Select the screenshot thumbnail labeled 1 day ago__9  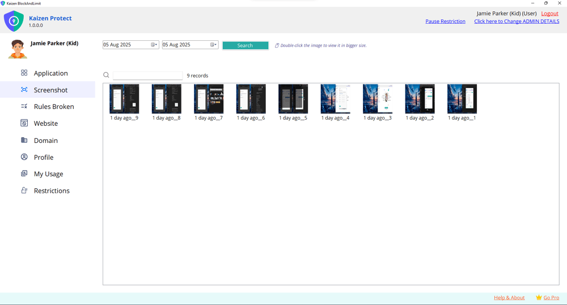(x=124, y=99)
